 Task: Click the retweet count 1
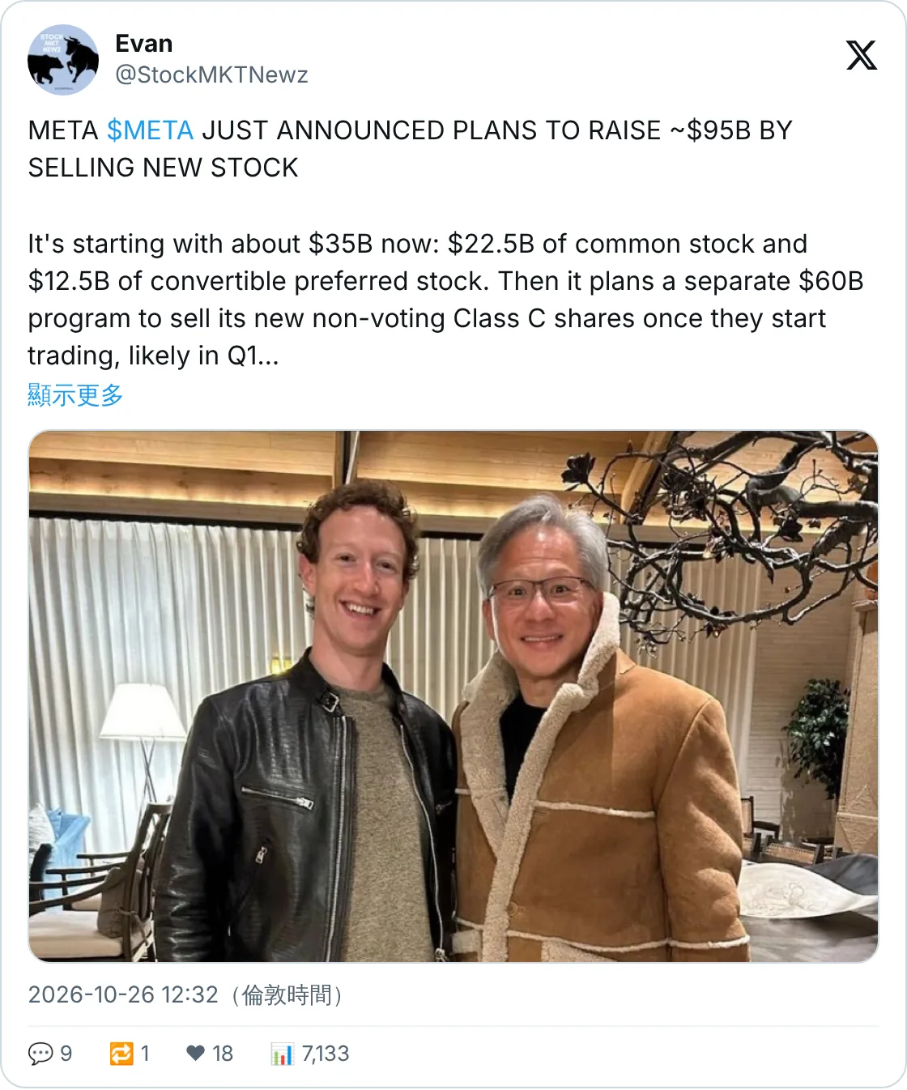tap(145, 1054)
